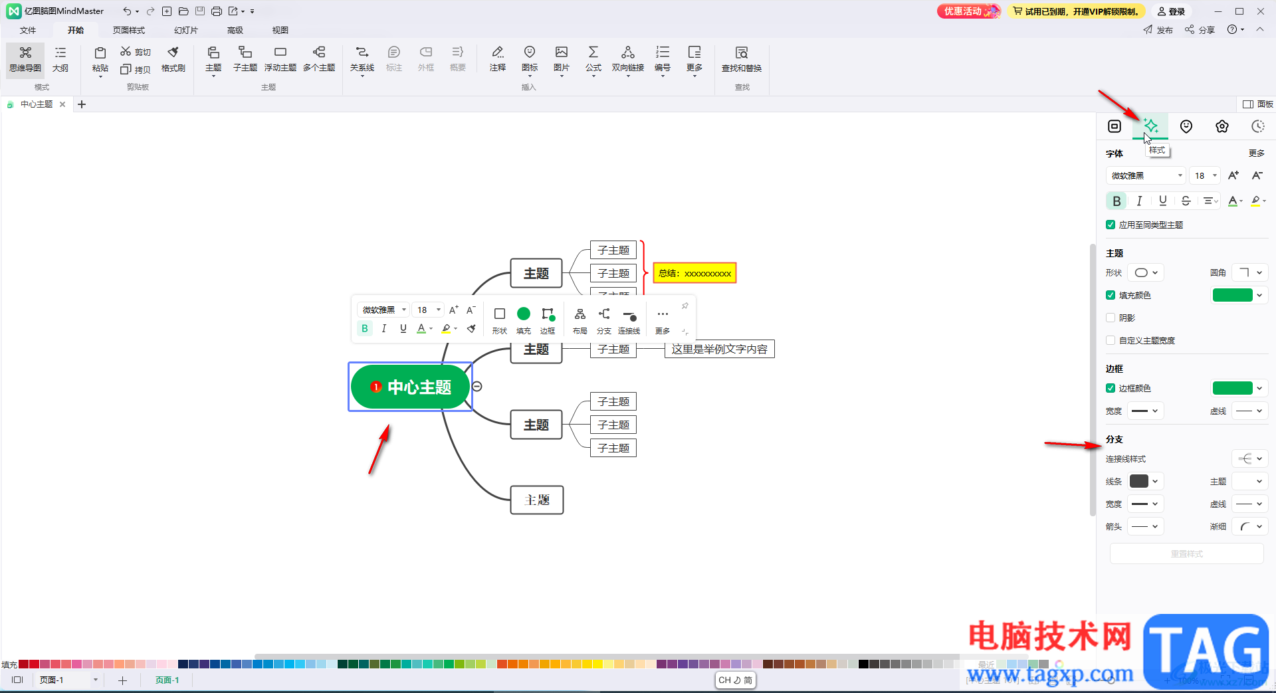This screenshot has height=693, width=1276.
Task: Open the File (文件) menu
Action: pos(28,30)
